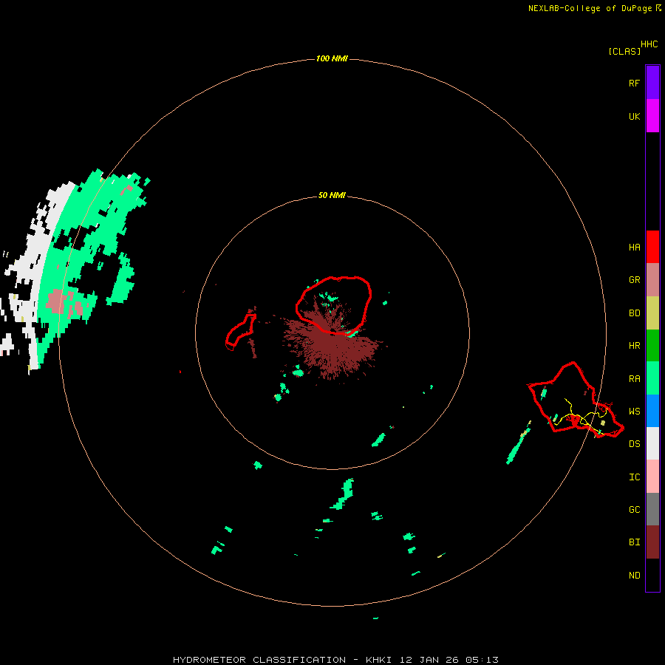The height and width of the screenshot is (665, 665).
Task: Click the IC legend label
Action: [x=634, y=477]
